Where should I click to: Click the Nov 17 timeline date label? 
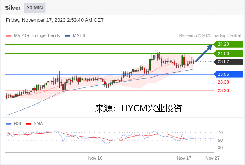pyautogui.click(x=184, y=158)
